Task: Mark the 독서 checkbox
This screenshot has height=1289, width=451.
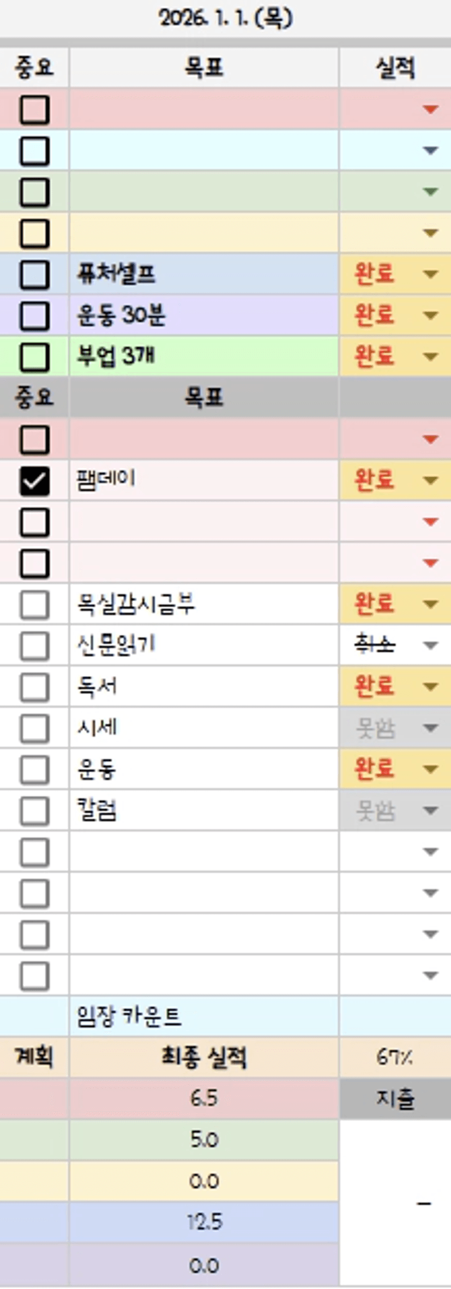Action: (34, 687)
